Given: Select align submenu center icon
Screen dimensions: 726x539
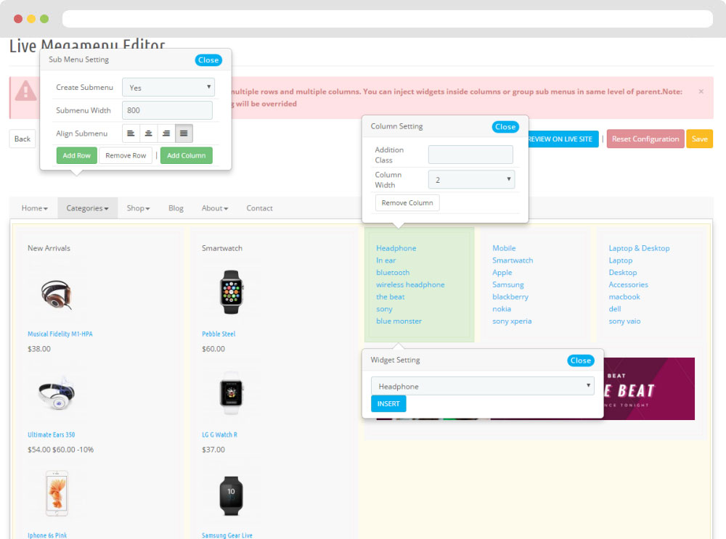Looking at the screenshot, I should pos(149,133).
